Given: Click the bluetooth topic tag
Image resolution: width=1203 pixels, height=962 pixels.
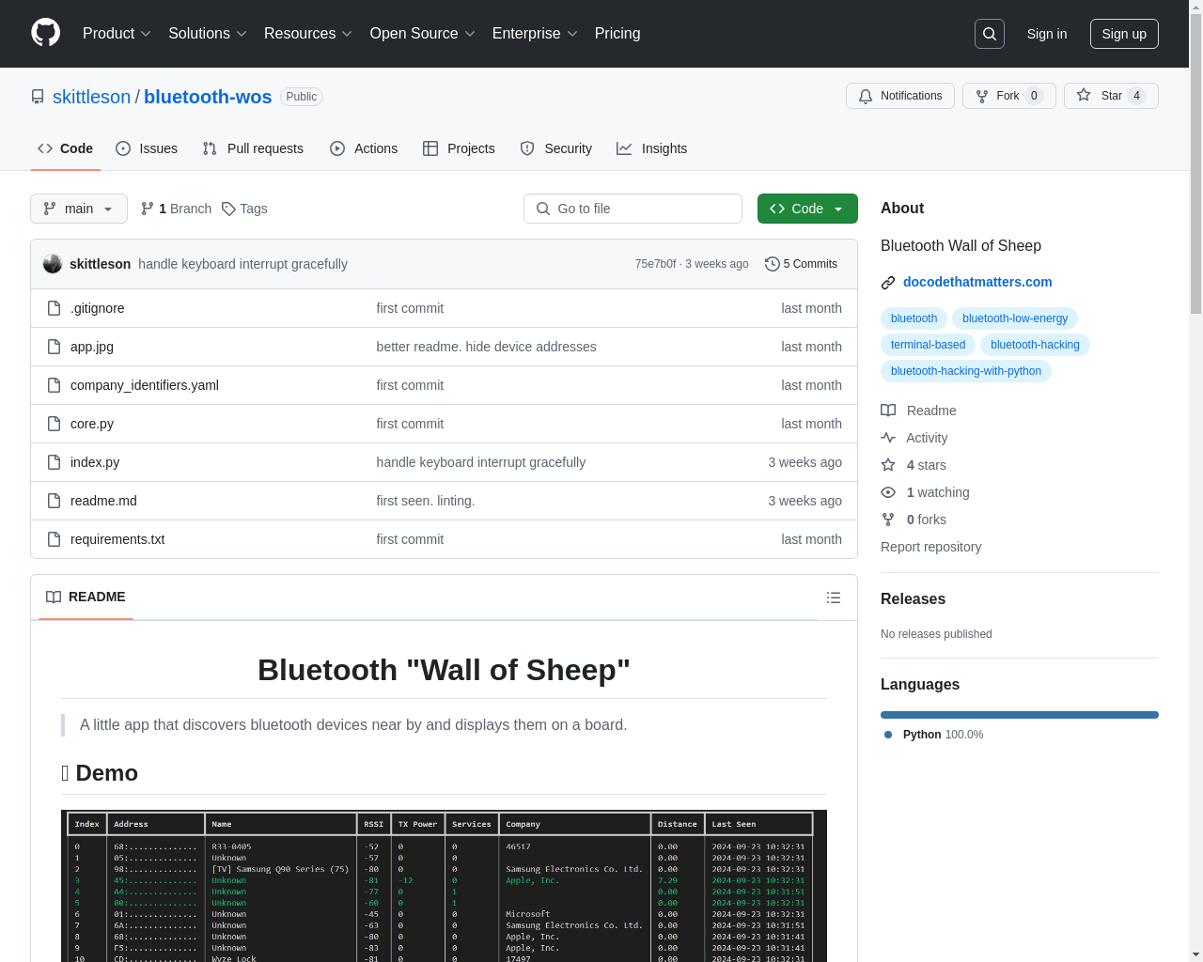Looking at the screenshot, I should [x=914, y=318].
